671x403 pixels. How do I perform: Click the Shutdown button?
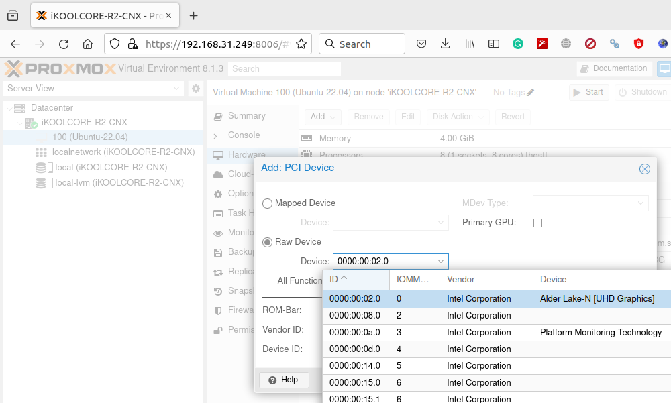[643, 92]
